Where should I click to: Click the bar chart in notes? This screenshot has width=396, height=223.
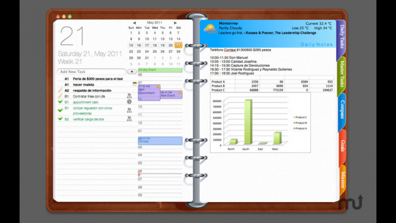[x=260, y=122]
